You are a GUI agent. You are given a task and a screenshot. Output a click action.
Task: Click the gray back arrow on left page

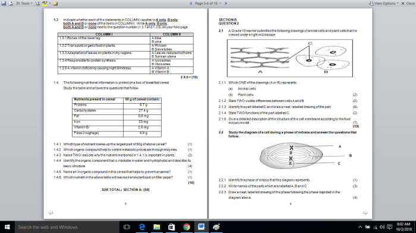50,212
